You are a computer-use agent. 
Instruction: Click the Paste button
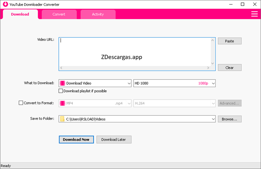click(x=230, y=41)
